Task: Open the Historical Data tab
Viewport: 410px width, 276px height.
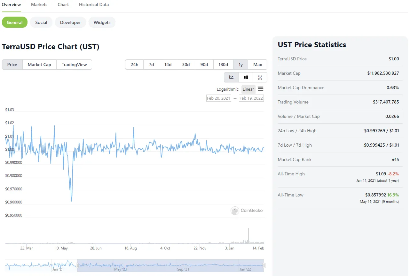Action: click(94, 4)
